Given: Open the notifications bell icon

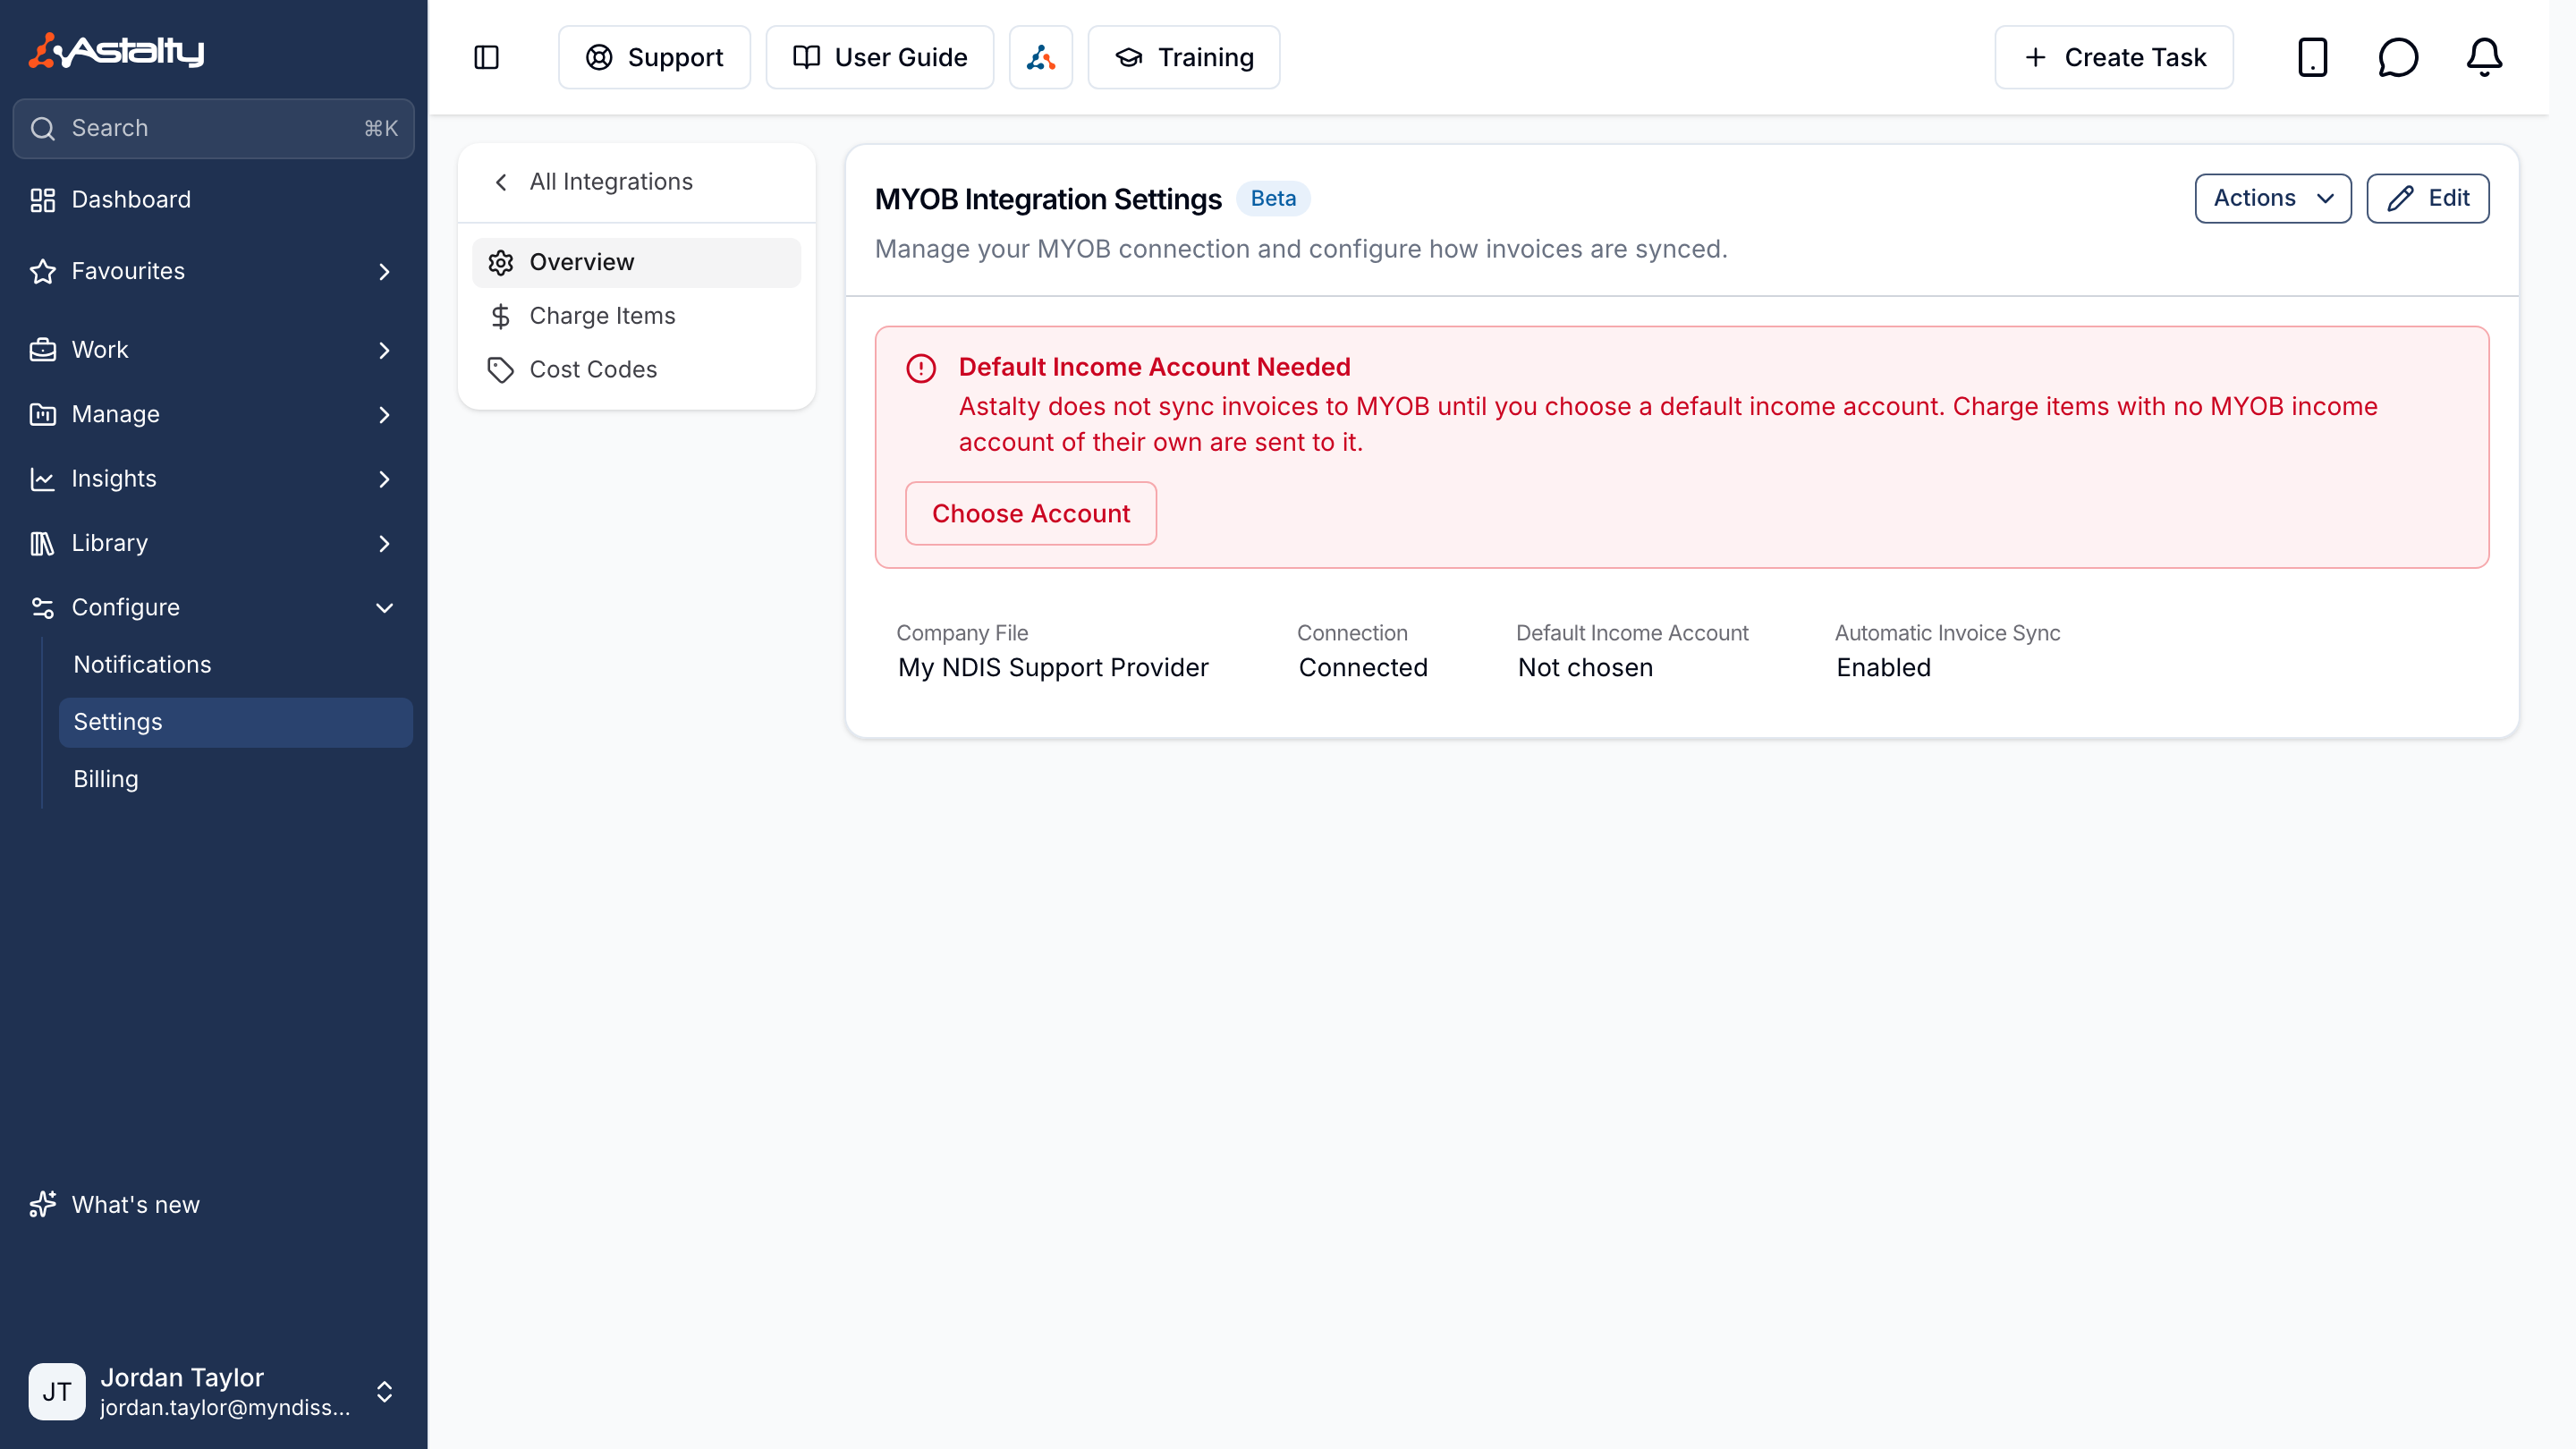Looking at the screenshot, I should [2484, 57].
